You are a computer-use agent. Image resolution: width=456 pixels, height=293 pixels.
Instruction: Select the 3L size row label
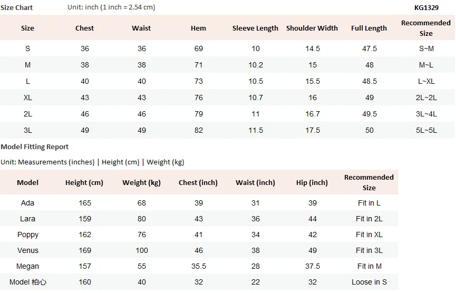[x=27, y=130]
